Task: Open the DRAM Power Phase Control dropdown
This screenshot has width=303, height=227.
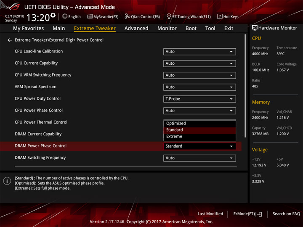Action: [x=199, y=146]
